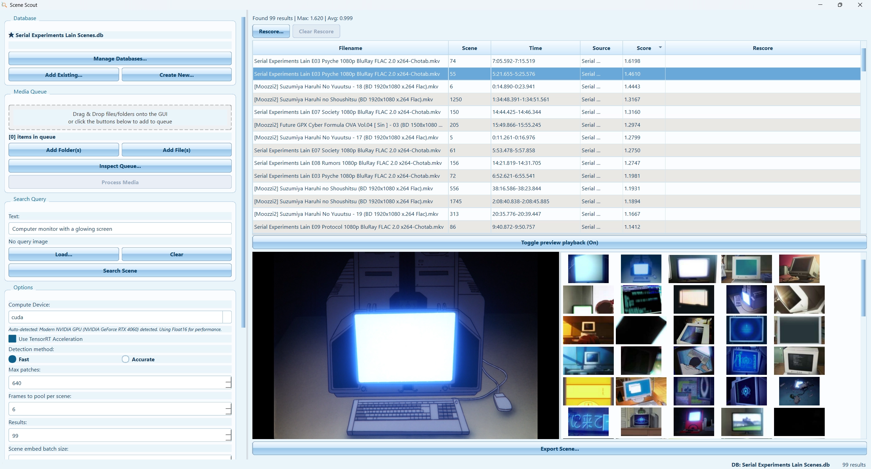Viewport: 871px width, 469px height.
Task: Create a new database with Create New
Action: [x=177, y=75]
